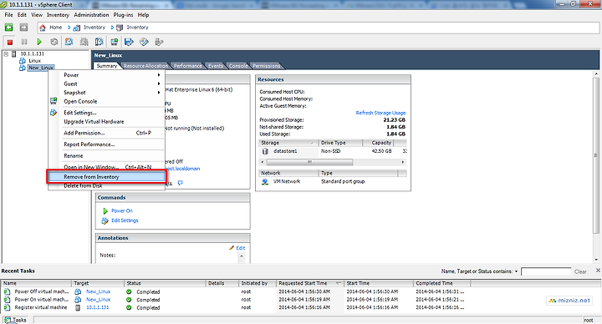Viewport: 602px width, 324px height.
Task: Open dropdown arrow after Home breadcrumb
Action: (69, 28)
